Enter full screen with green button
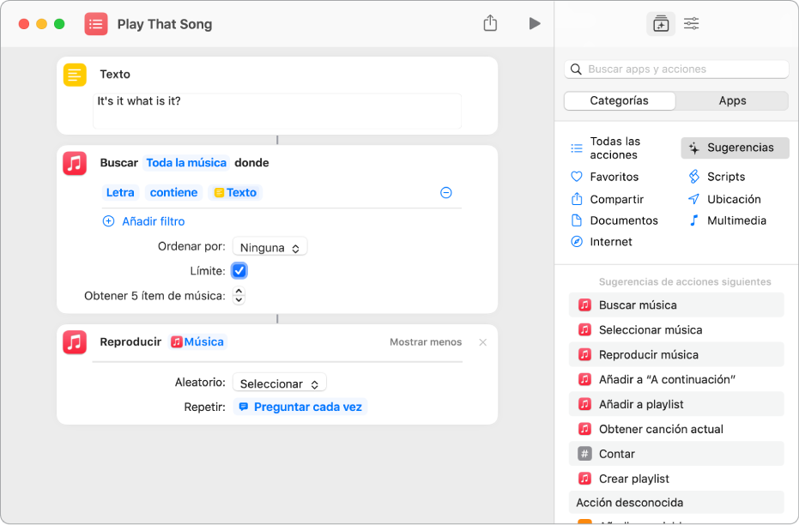Screen dimensions: 799x525 point(59,24)
